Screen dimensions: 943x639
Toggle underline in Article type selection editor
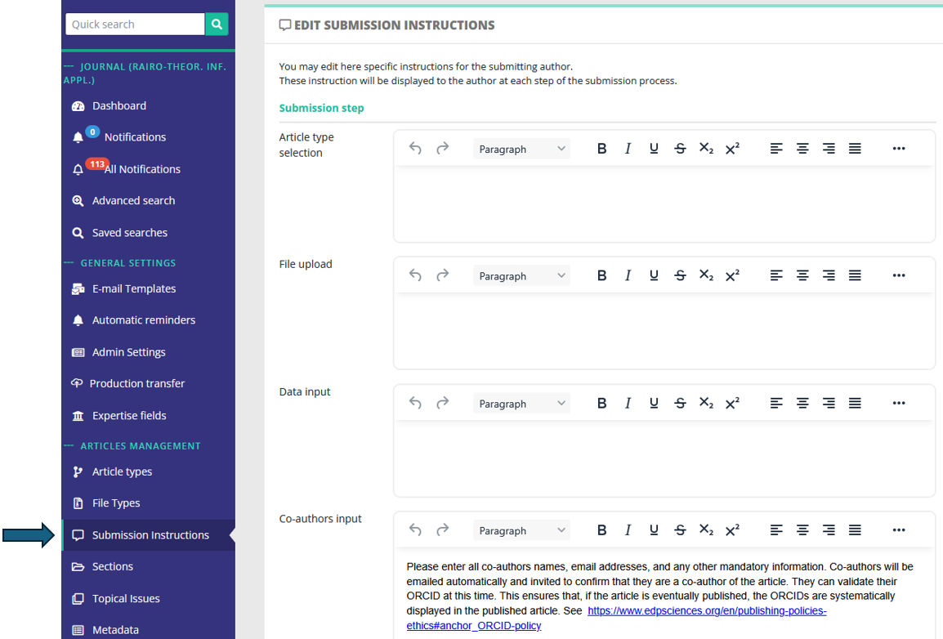[654, 149]
